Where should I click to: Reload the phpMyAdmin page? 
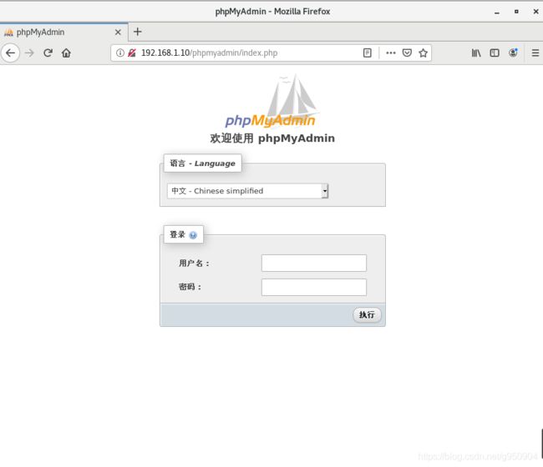48,53
